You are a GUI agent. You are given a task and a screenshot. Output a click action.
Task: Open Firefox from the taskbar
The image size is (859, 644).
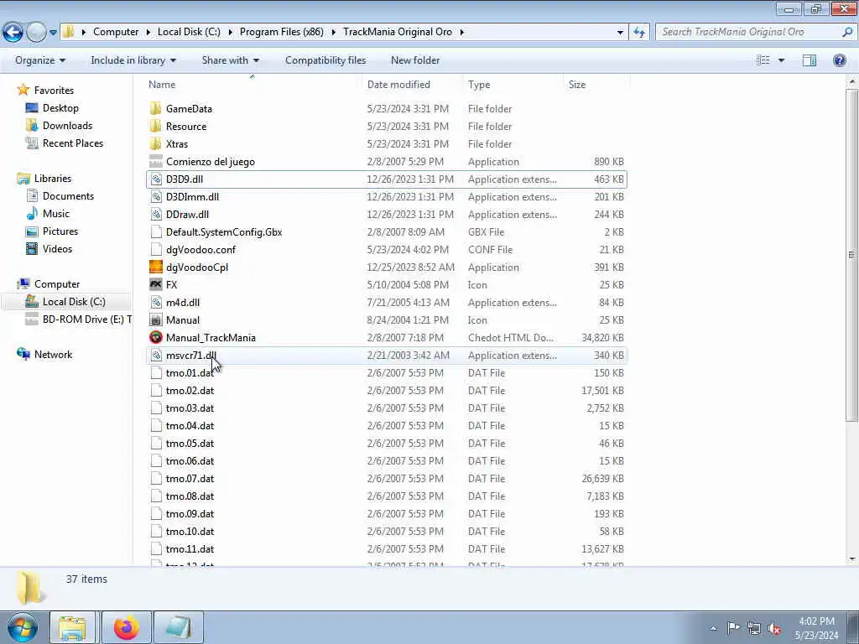[x=126, y=627]
